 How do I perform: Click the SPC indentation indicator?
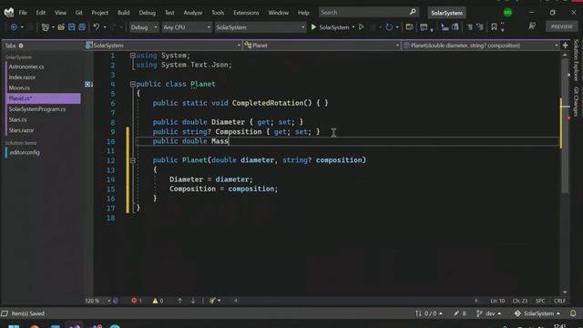point(540,301)
